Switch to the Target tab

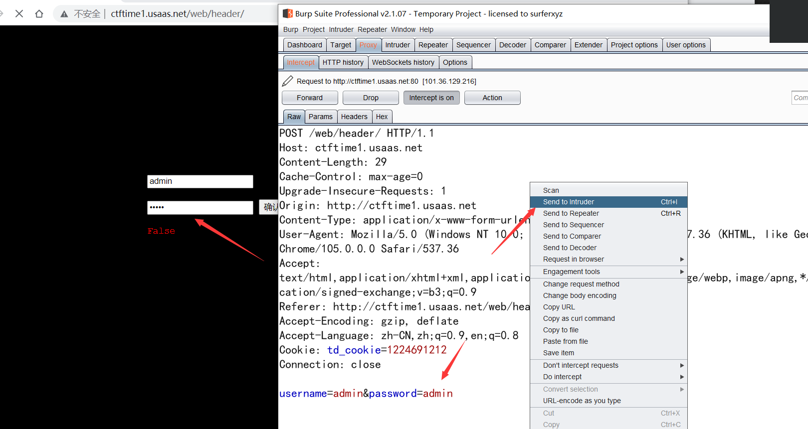click(341, 45)
